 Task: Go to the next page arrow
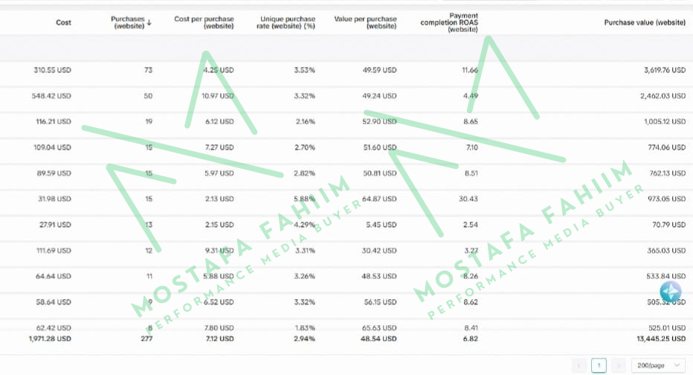618,365
